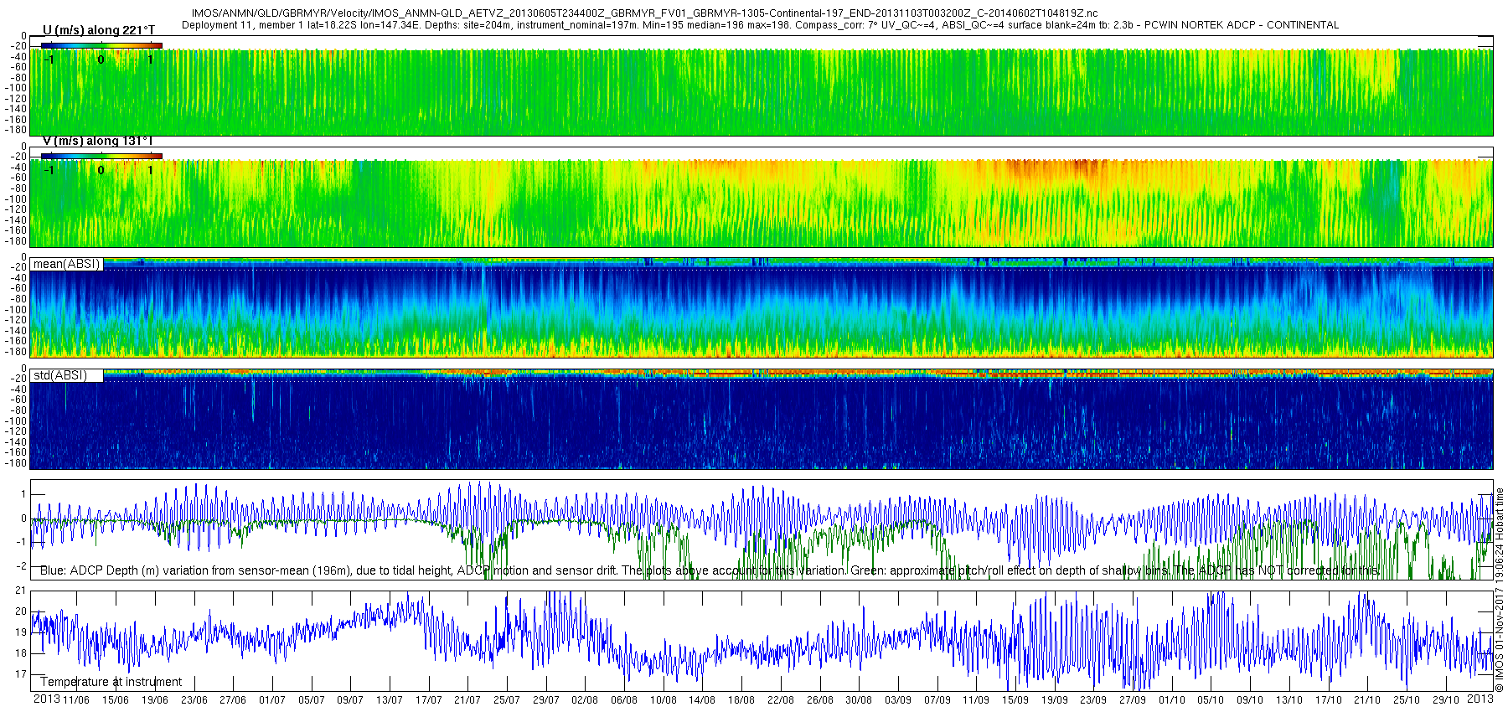Click the 2013 year label at bottom left
Viewport: 1508px width, 712px height.
[x=46, y=699]
